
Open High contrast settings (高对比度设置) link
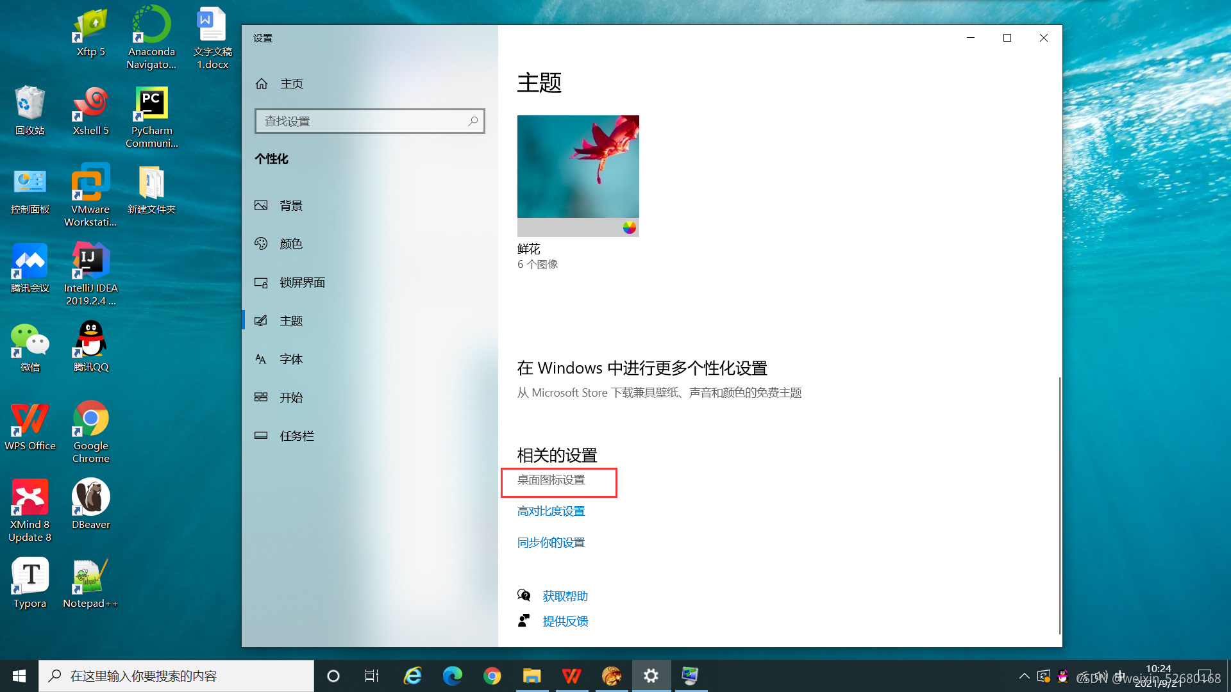[551, 511]
